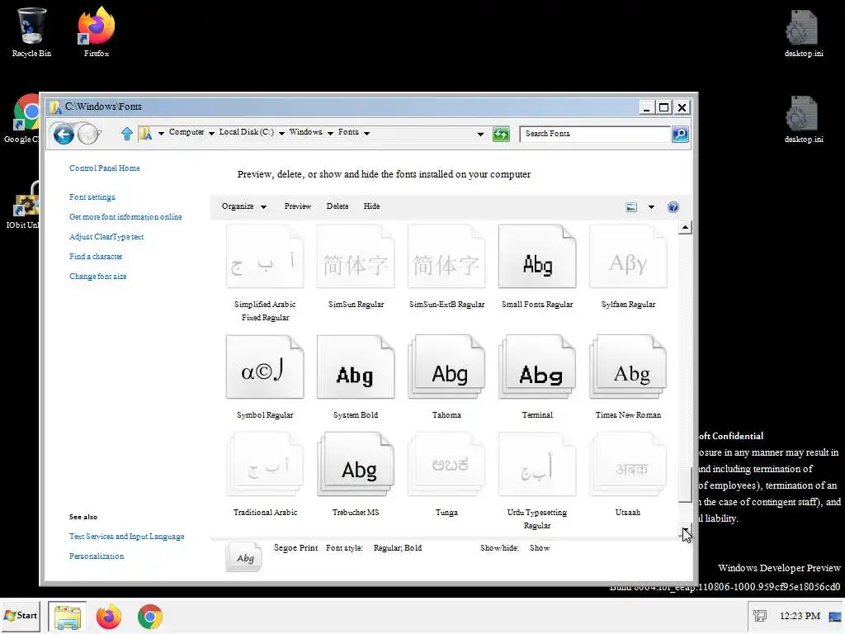Change view with the view icon
Viewport: 845px width, 634px height.
631,207
